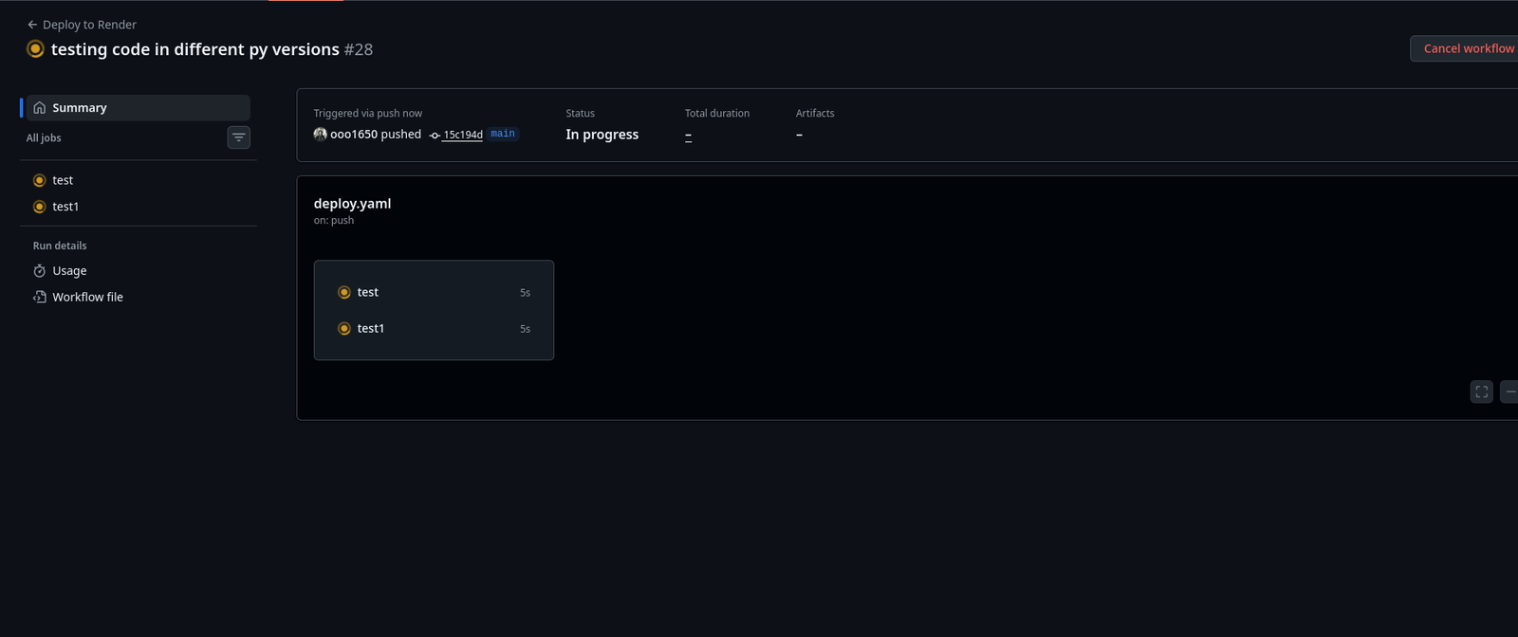Click the back arrow beside Deploy to Render
The width and height of the screenshot is (1518, 637).
pyautogui.click(x=32, y=25)
